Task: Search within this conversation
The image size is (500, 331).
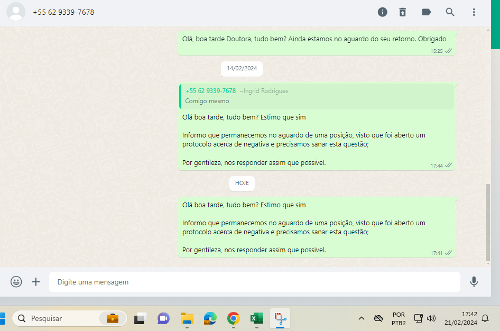Action: coord(450,12)
